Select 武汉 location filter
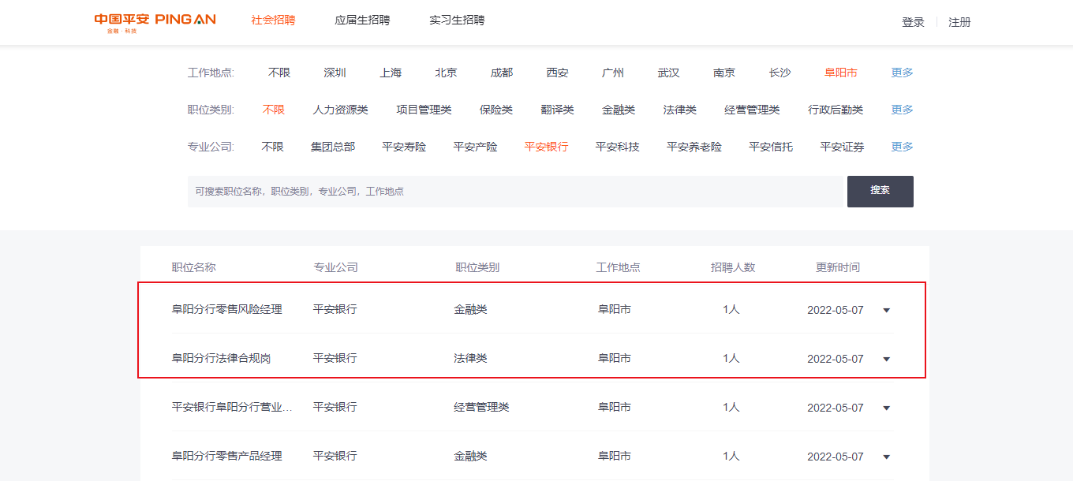The width and height of the screenshot is (1073, 481). pos(668,73)
